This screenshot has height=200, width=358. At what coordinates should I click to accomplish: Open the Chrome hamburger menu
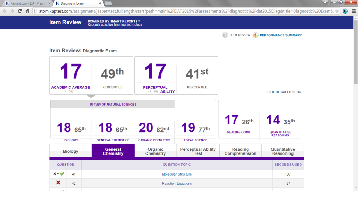(x=353, y=11)
